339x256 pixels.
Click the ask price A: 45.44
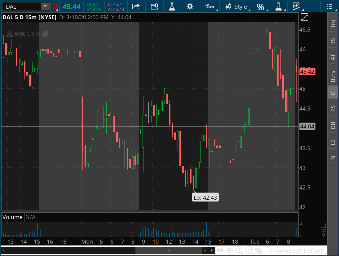tap(116, 9)
